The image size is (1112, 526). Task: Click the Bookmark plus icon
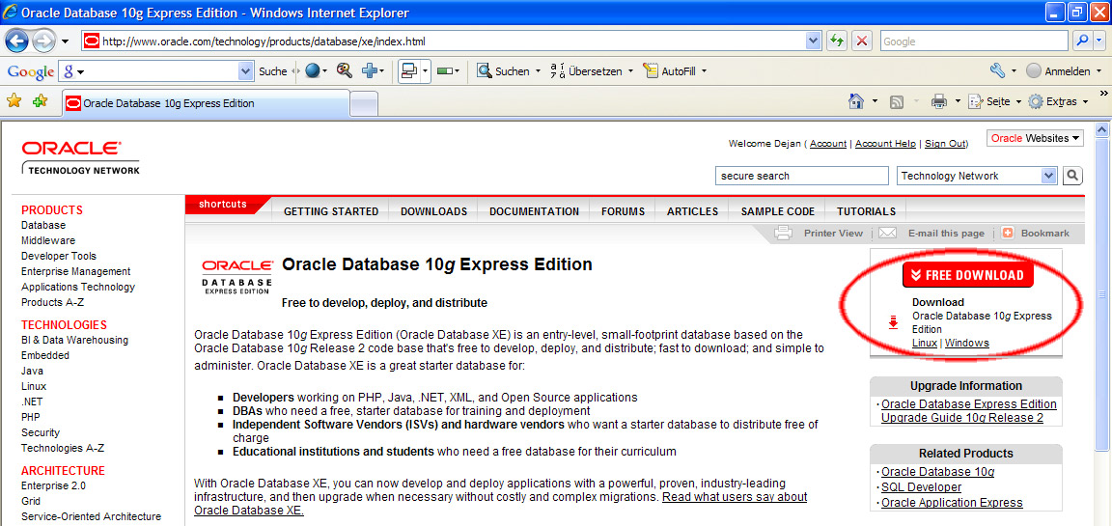1007,233
